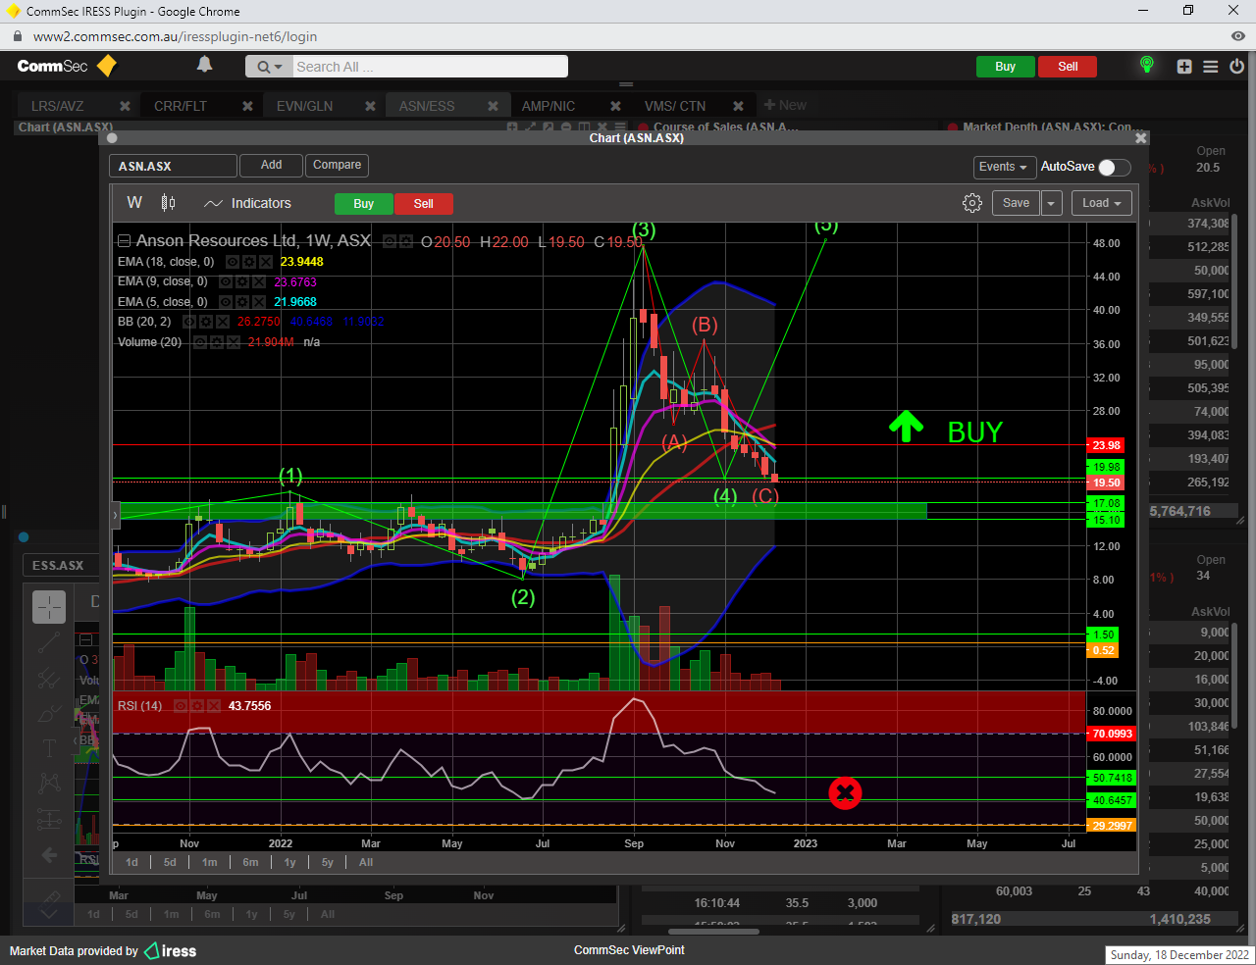Image resolution: width=1256 pixels, height=965 pixels.
Task: Set chart range to 6m
Action: (251, 863)
